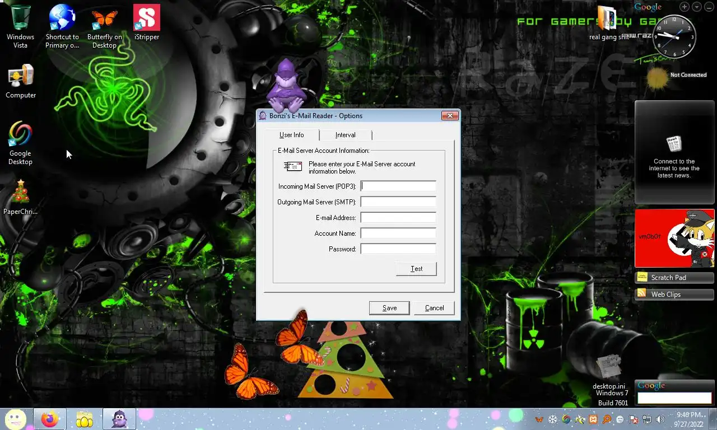Click the analog clock gadget
The height and width of the screenshot is (430, 717).
[674, 36]
